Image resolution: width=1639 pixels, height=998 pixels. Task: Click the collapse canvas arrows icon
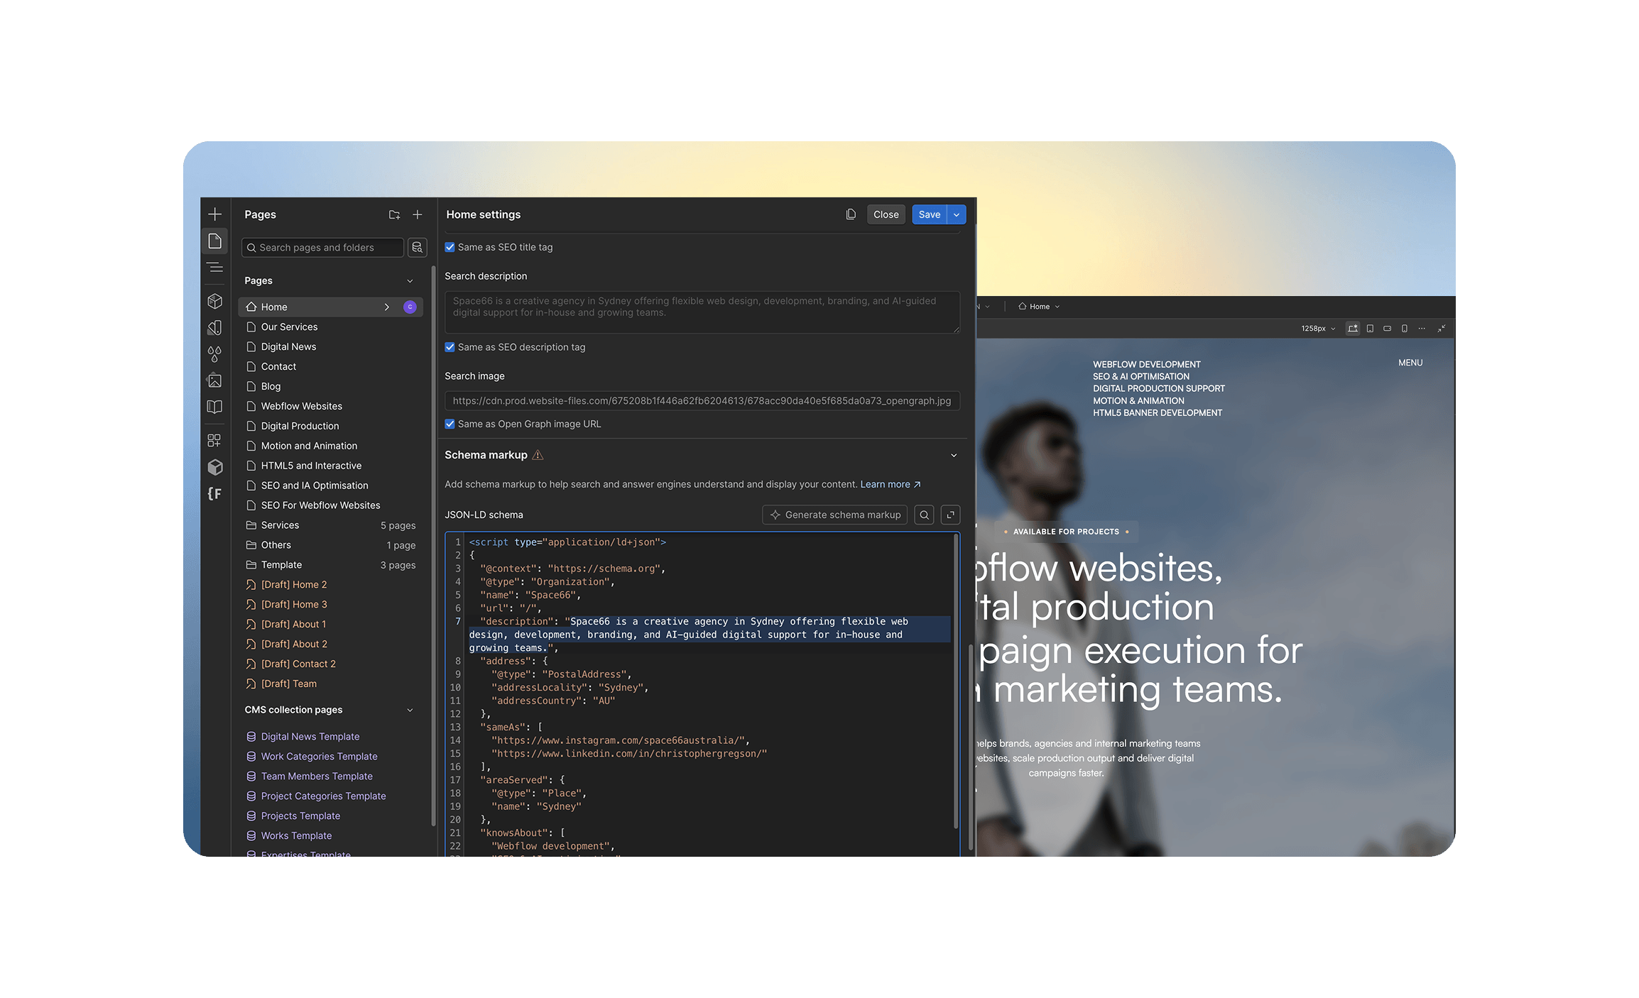[1442, 329]
